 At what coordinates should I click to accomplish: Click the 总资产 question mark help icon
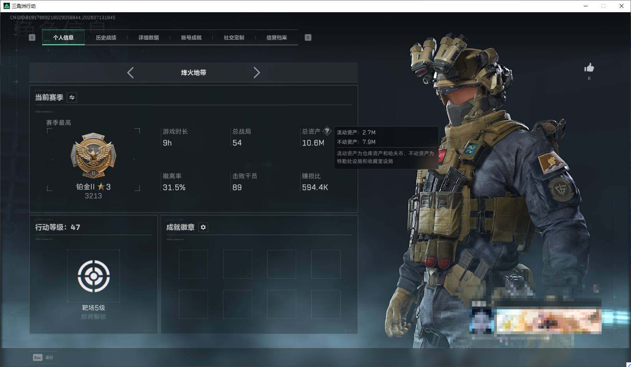327,131
